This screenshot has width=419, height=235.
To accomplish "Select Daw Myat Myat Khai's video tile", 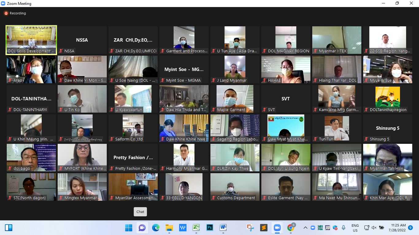I will point(286,128).
